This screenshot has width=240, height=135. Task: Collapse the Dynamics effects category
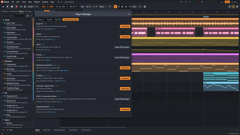(x=1, y=61)
